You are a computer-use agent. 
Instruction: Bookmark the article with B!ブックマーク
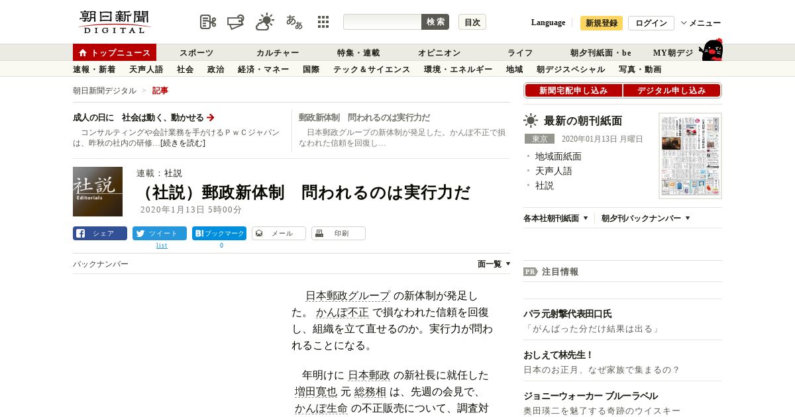(x=219, y=233)
